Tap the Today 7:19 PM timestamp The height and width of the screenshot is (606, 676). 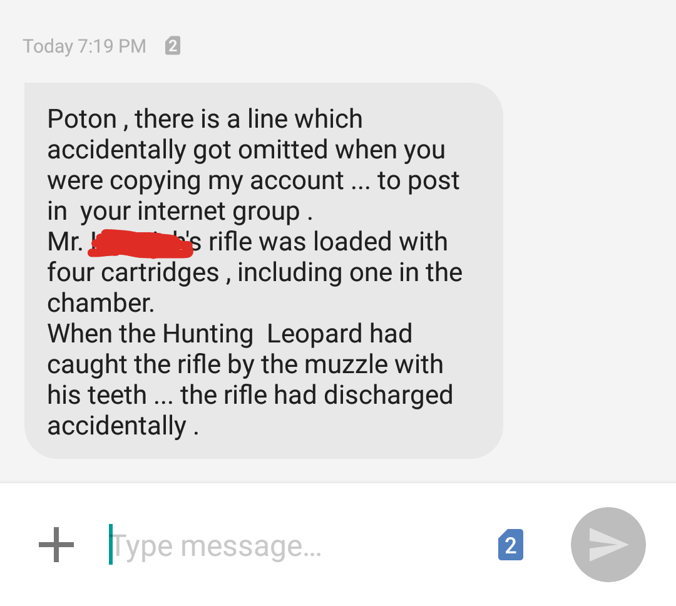(84, 46)
